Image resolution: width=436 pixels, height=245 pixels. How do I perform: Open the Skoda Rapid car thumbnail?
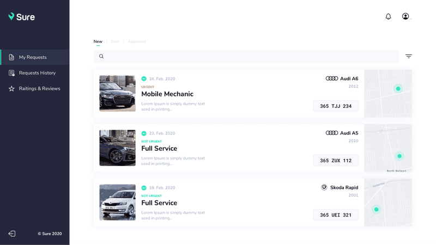pos(117,202)
